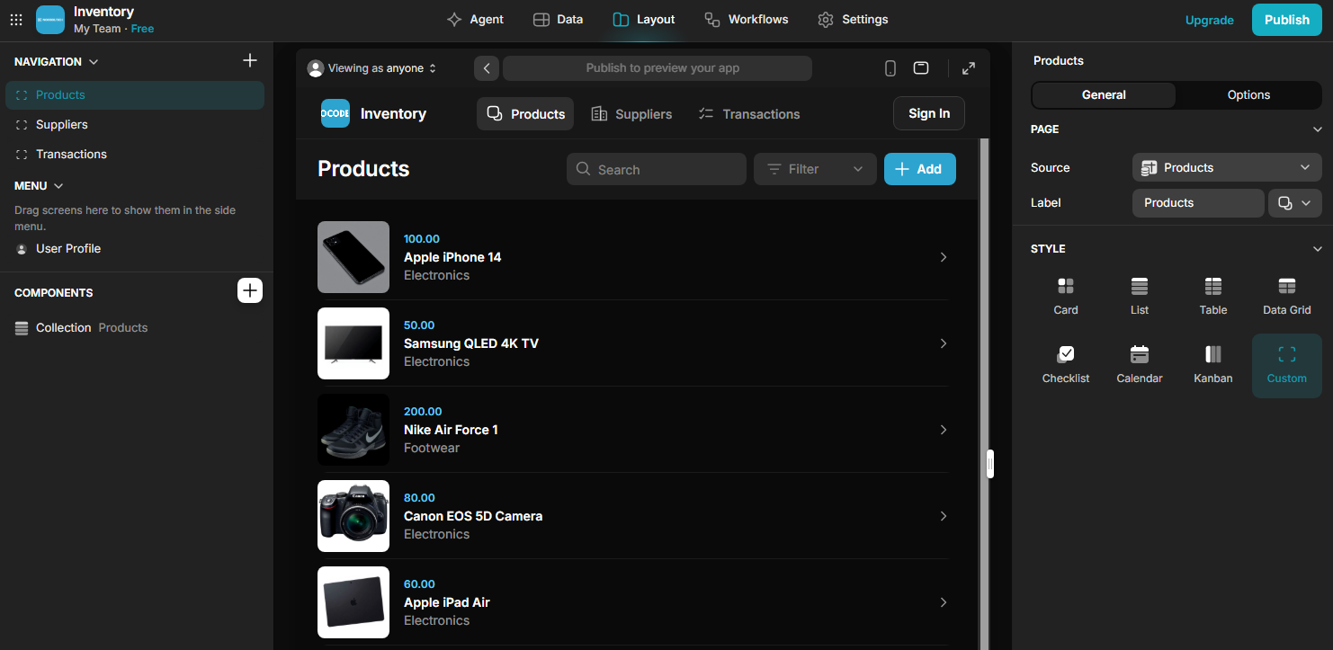
Task: Open the Suppliers tab in app preview
Action: [x=631, y=114]
